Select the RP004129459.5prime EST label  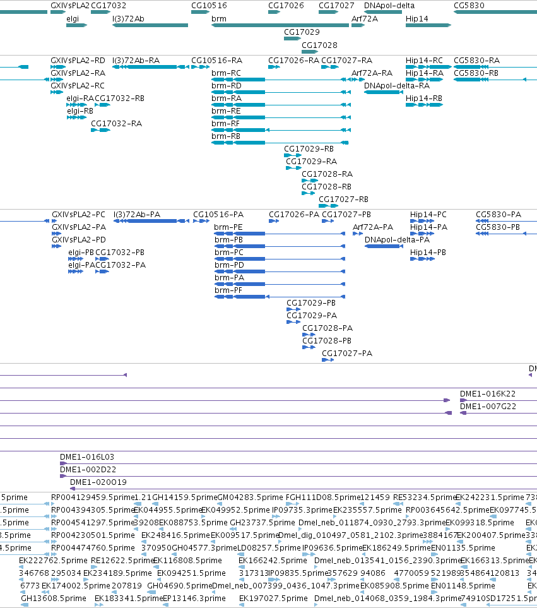click(x=93, y=498)
